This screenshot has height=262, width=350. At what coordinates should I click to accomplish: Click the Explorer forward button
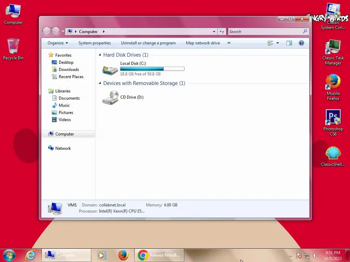coord(56,31)
